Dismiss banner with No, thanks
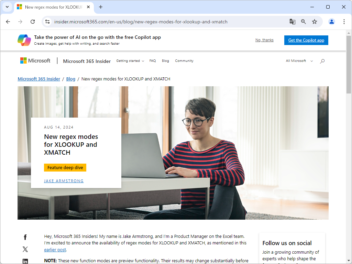Image resolution: width=352 pixels, height=264 pixels. (x=264, y=40)
